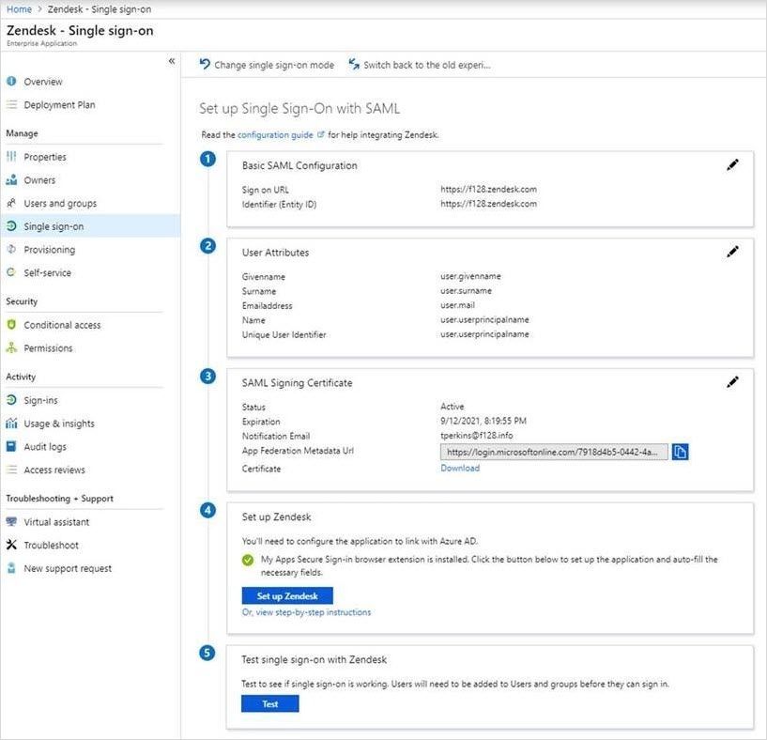Open Provisioning from the sidebar

point(50,250)
